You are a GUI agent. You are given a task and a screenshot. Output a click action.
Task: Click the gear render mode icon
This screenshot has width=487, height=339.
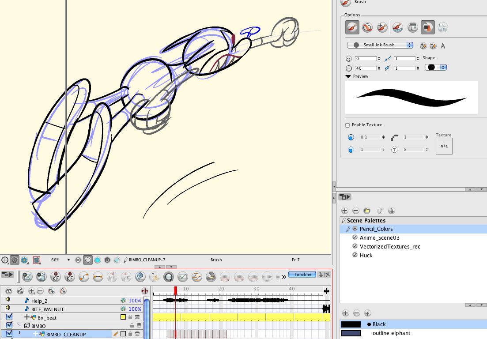tap(15, 260)
